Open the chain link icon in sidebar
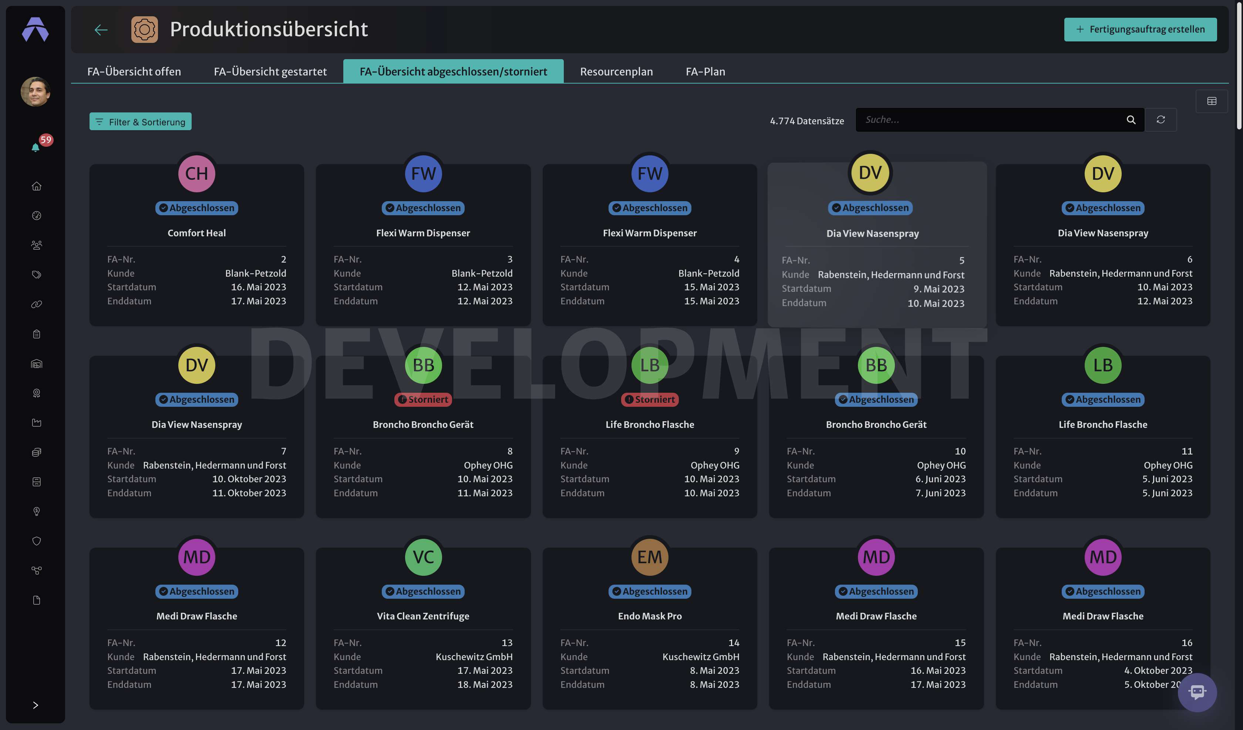 (x=36, y=304)
